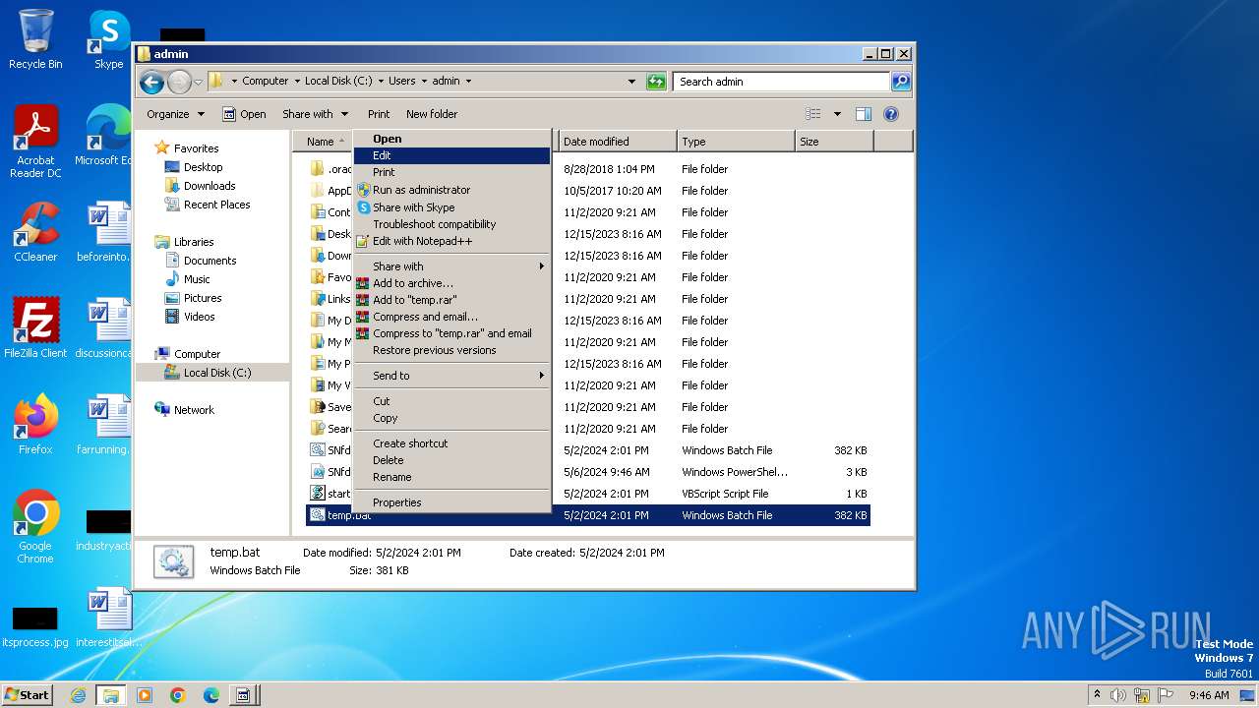Toggle the preview pane button
Screen dimensions: 1259x708
coord(864,114)
